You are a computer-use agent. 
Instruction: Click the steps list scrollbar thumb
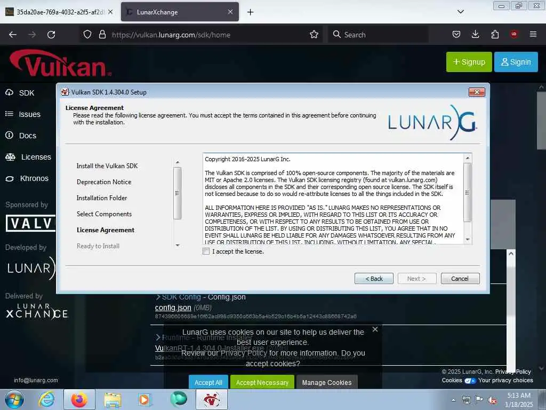click(178, 193)
